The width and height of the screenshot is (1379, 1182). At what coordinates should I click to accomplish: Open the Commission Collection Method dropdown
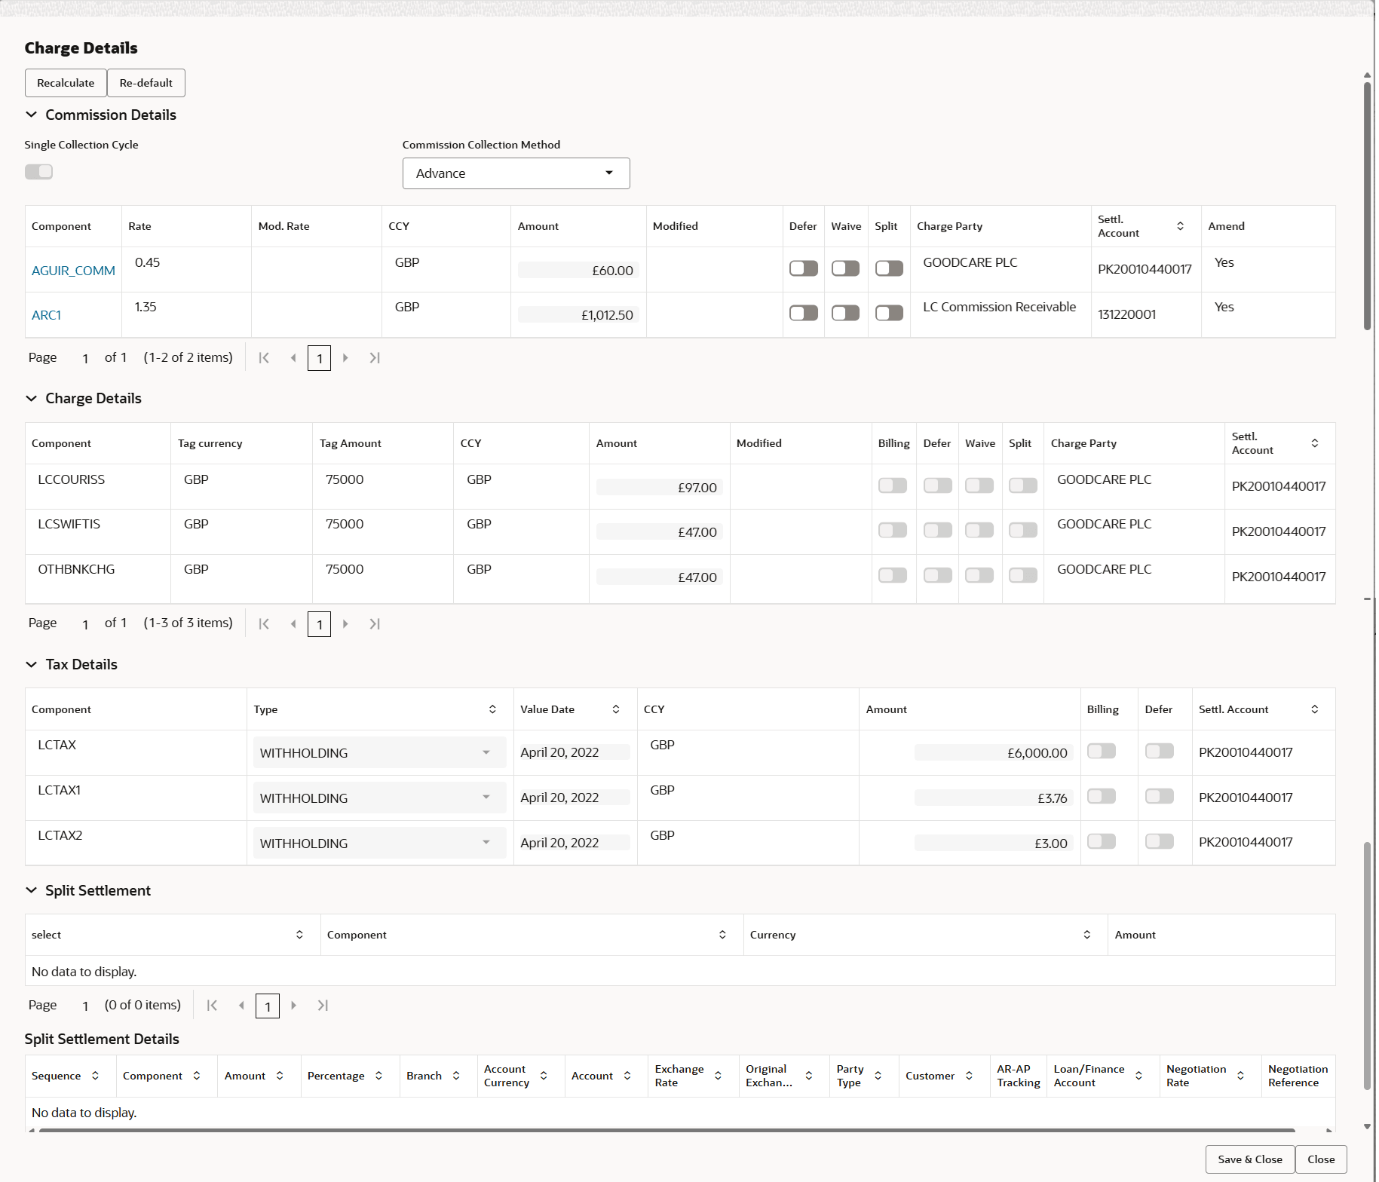(608, 173)
